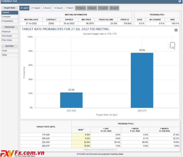Open the Historical sidebar item below the Historical header
Screen dimensions: 183x157
tap(10, 32)
